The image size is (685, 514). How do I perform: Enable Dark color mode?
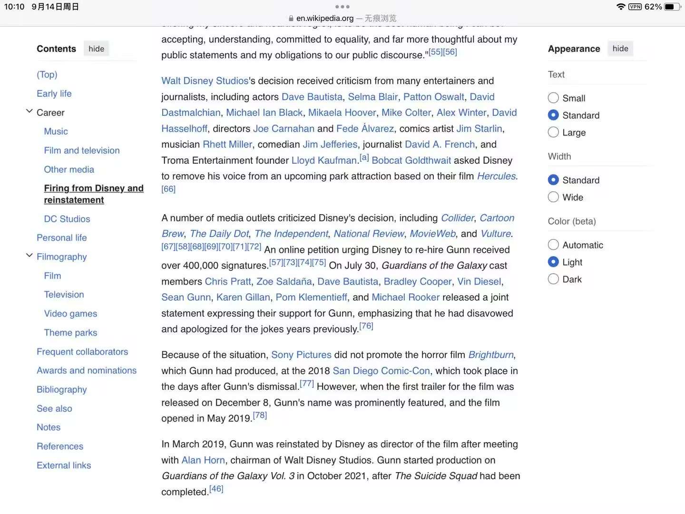click(x=553, y=279)
